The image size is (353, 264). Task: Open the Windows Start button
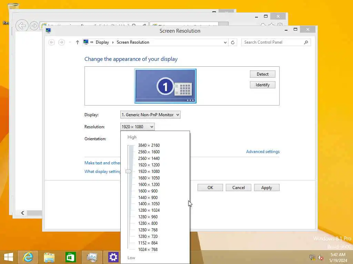pyautogui.click(x=9, y=257)
